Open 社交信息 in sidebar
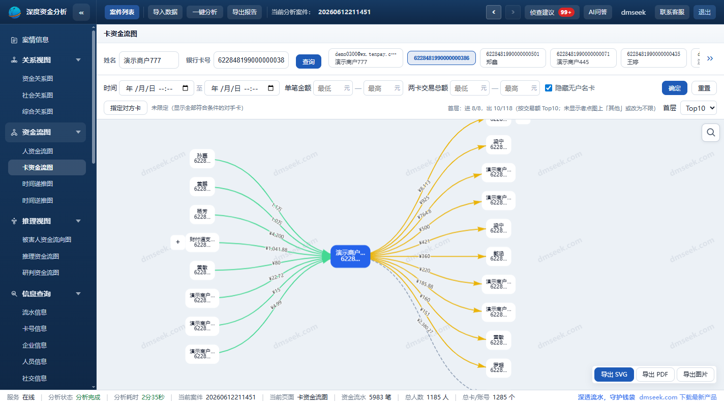 (x=35, y=378)
